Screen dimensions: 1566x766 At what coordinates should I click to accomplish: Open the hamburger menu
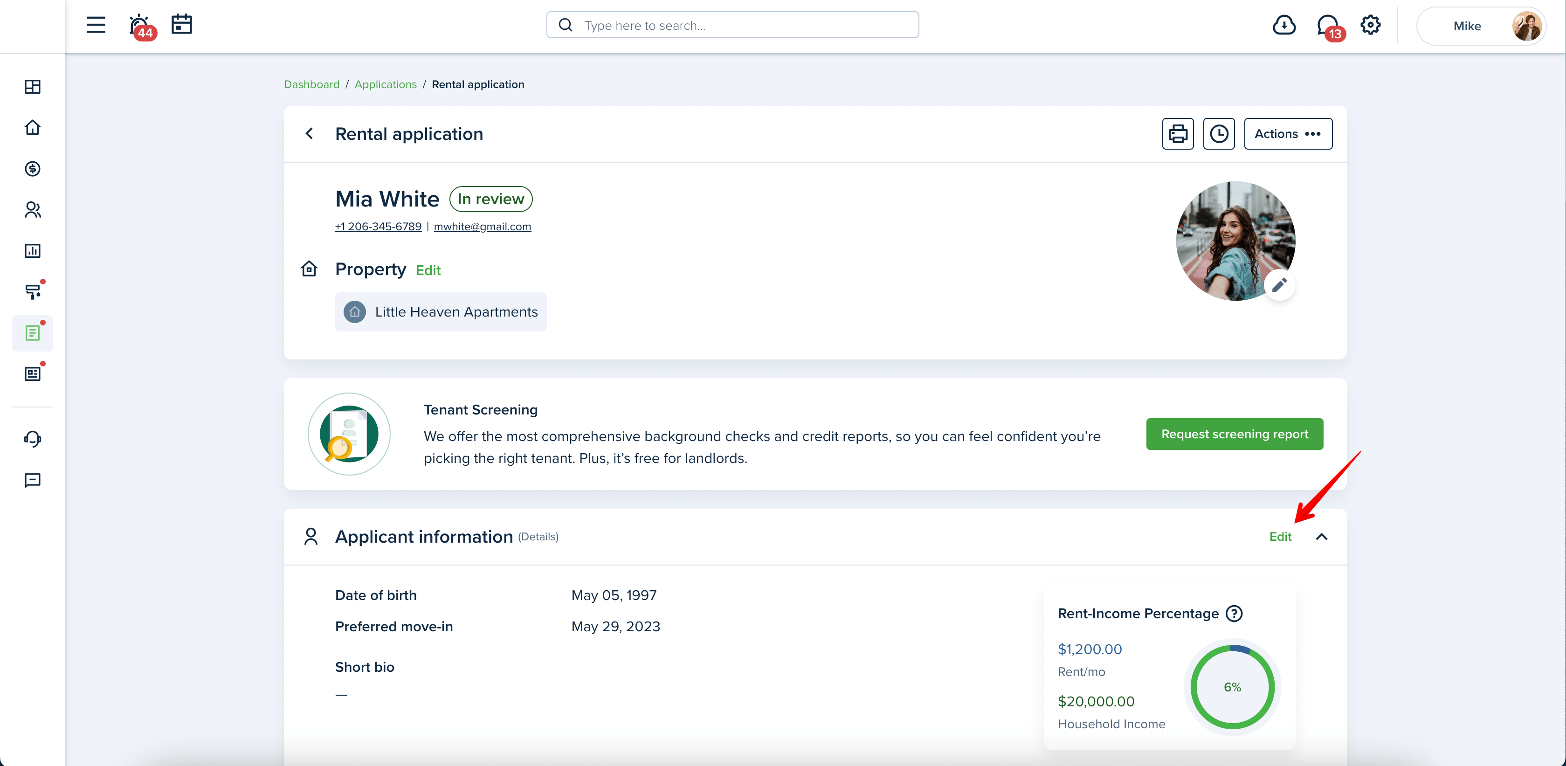(96, 25)
